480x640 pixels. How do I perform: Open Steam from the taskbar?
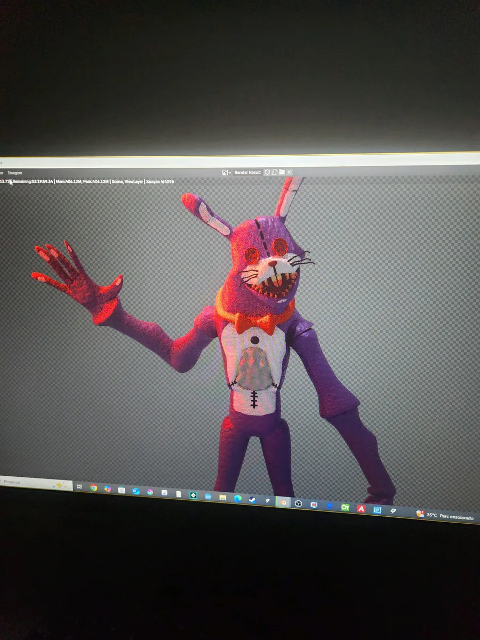point(252,500)
